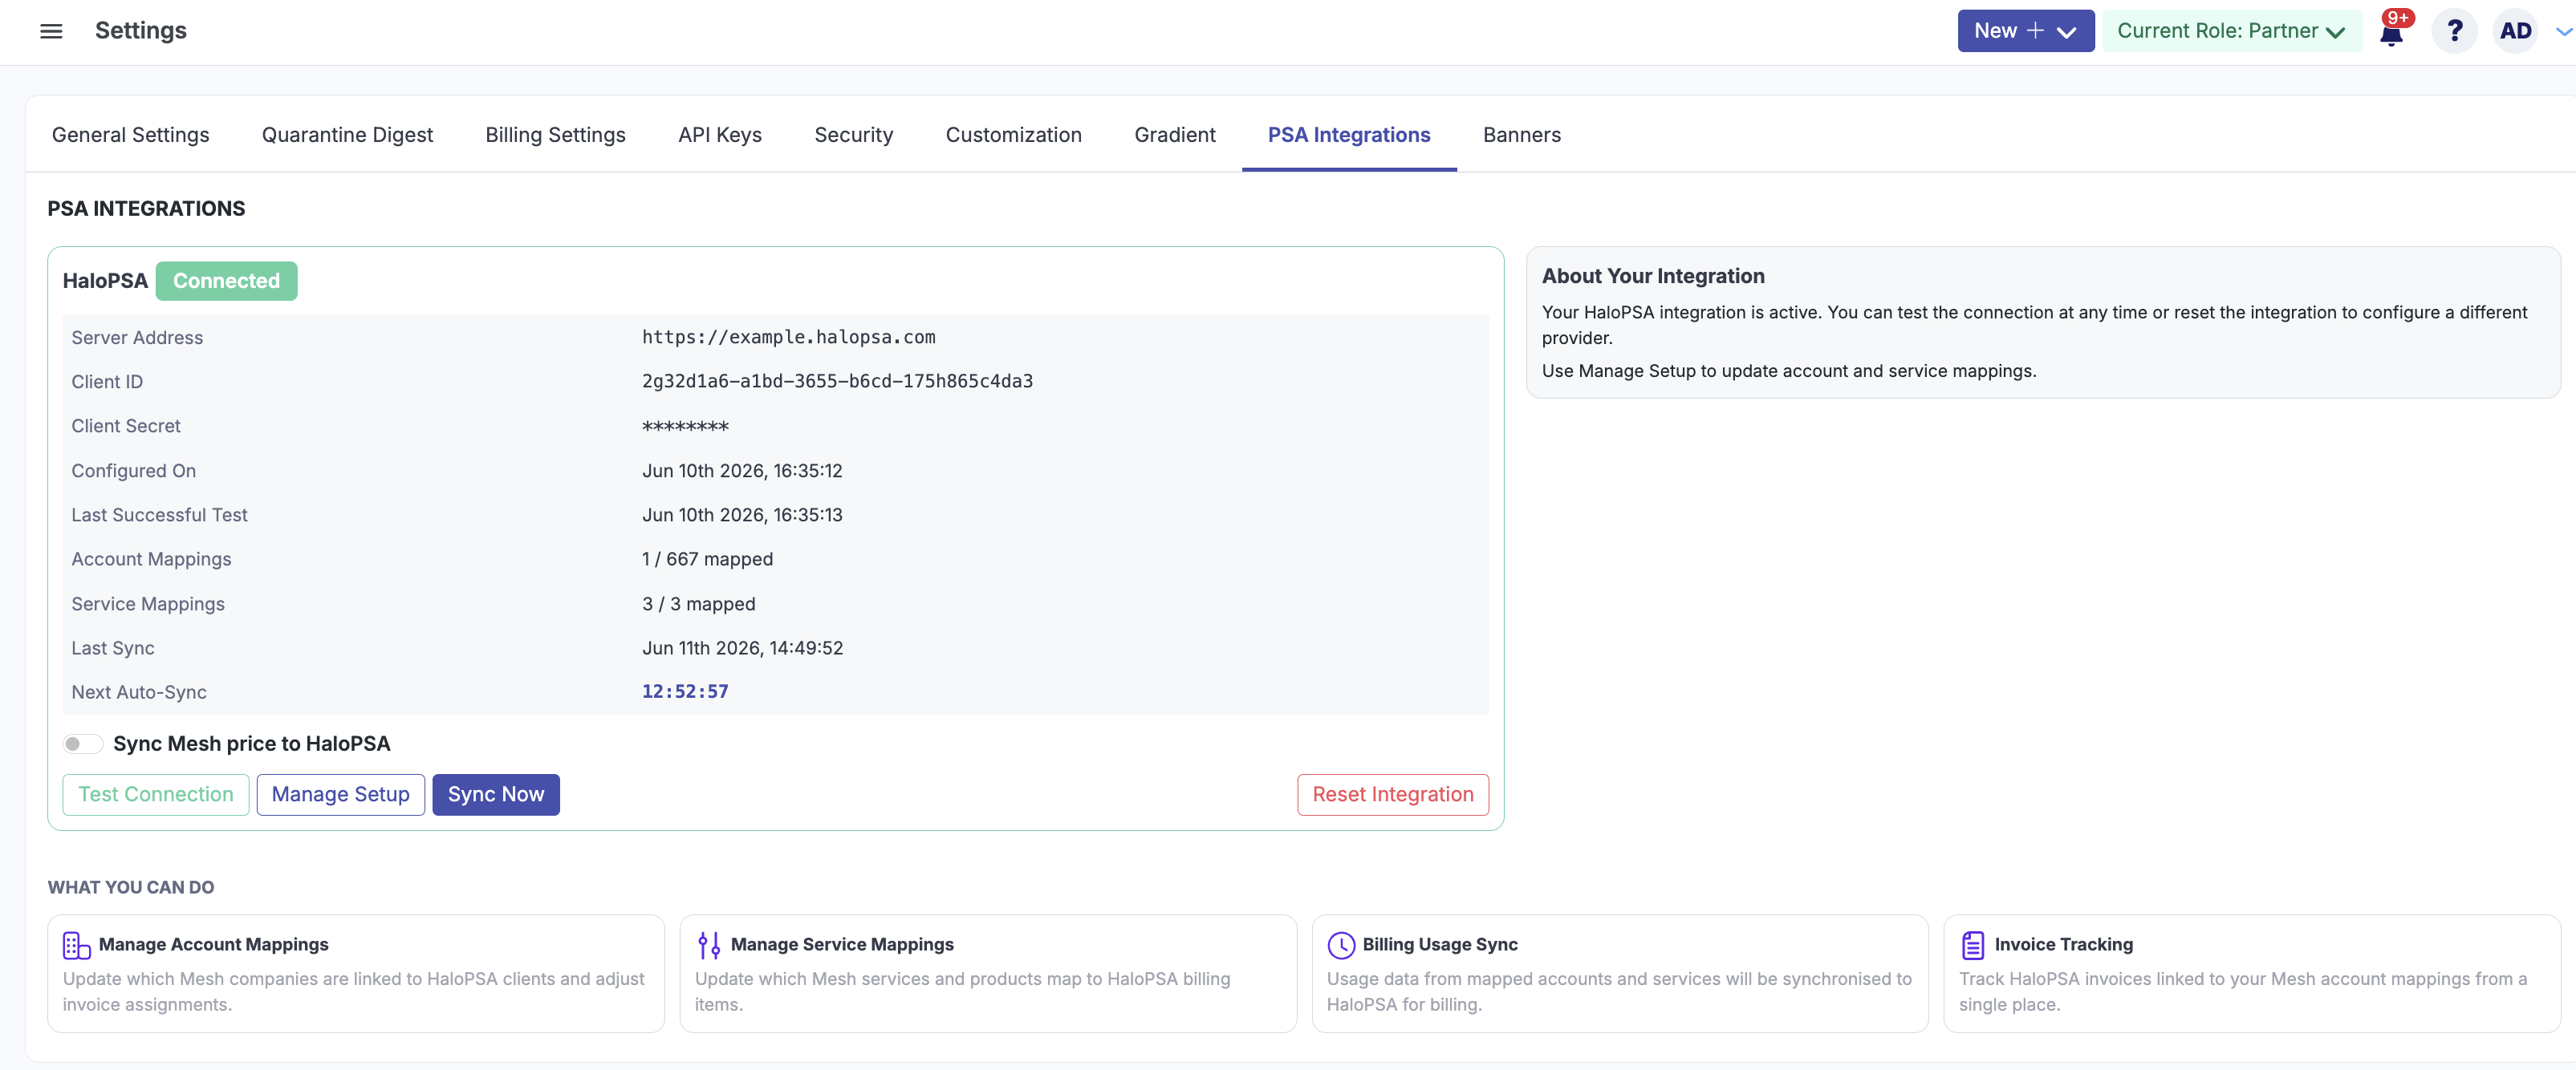This screenshot has height=1070, width=2576.
Task: Click the '3 / 3 mapped' service value
Action: (x=698, y=605)
